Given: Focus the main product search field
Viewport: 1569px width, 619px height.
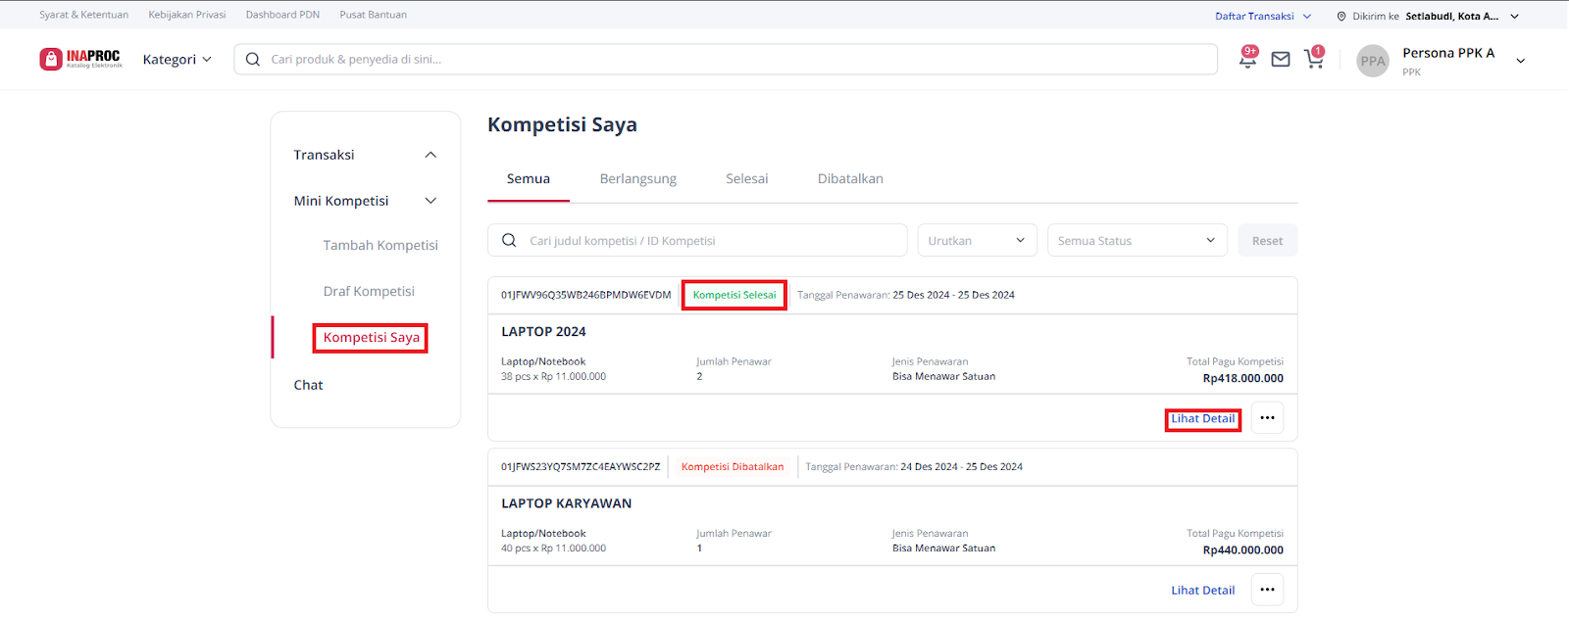Looking at the screenshot, I should click(x=726, y=60).
